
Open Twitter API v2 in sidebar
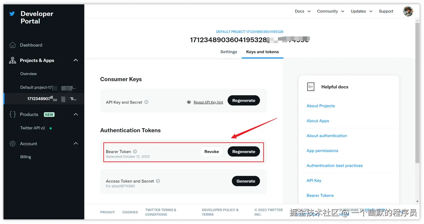point(32,128)
